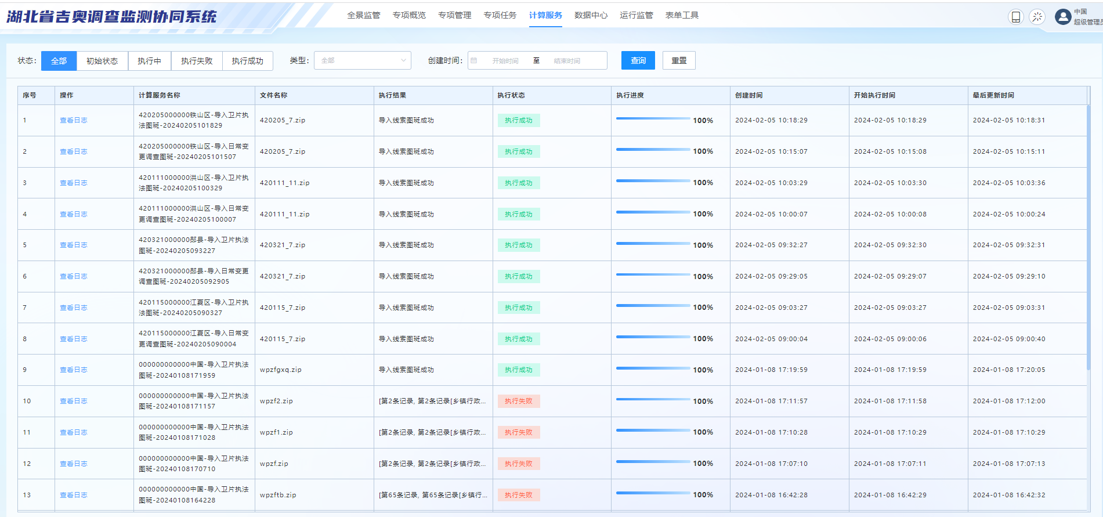
Task: Open 计算服务 in the top navigation
Action: [545, 15]
